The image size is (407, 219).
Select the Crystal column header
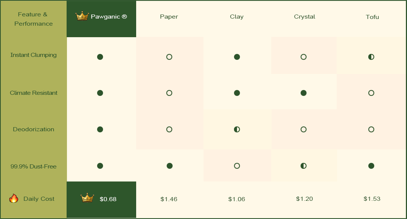(x=304, y=17)
